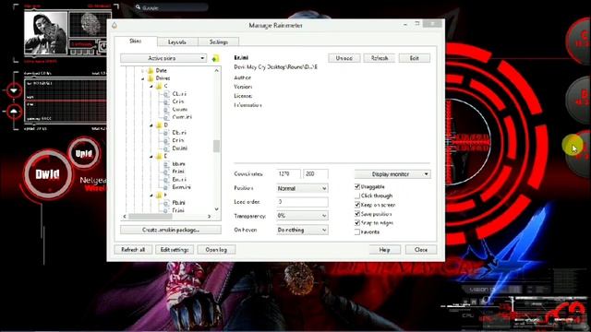Click the green add-skin icon beside Active skins

click(215, 58)
